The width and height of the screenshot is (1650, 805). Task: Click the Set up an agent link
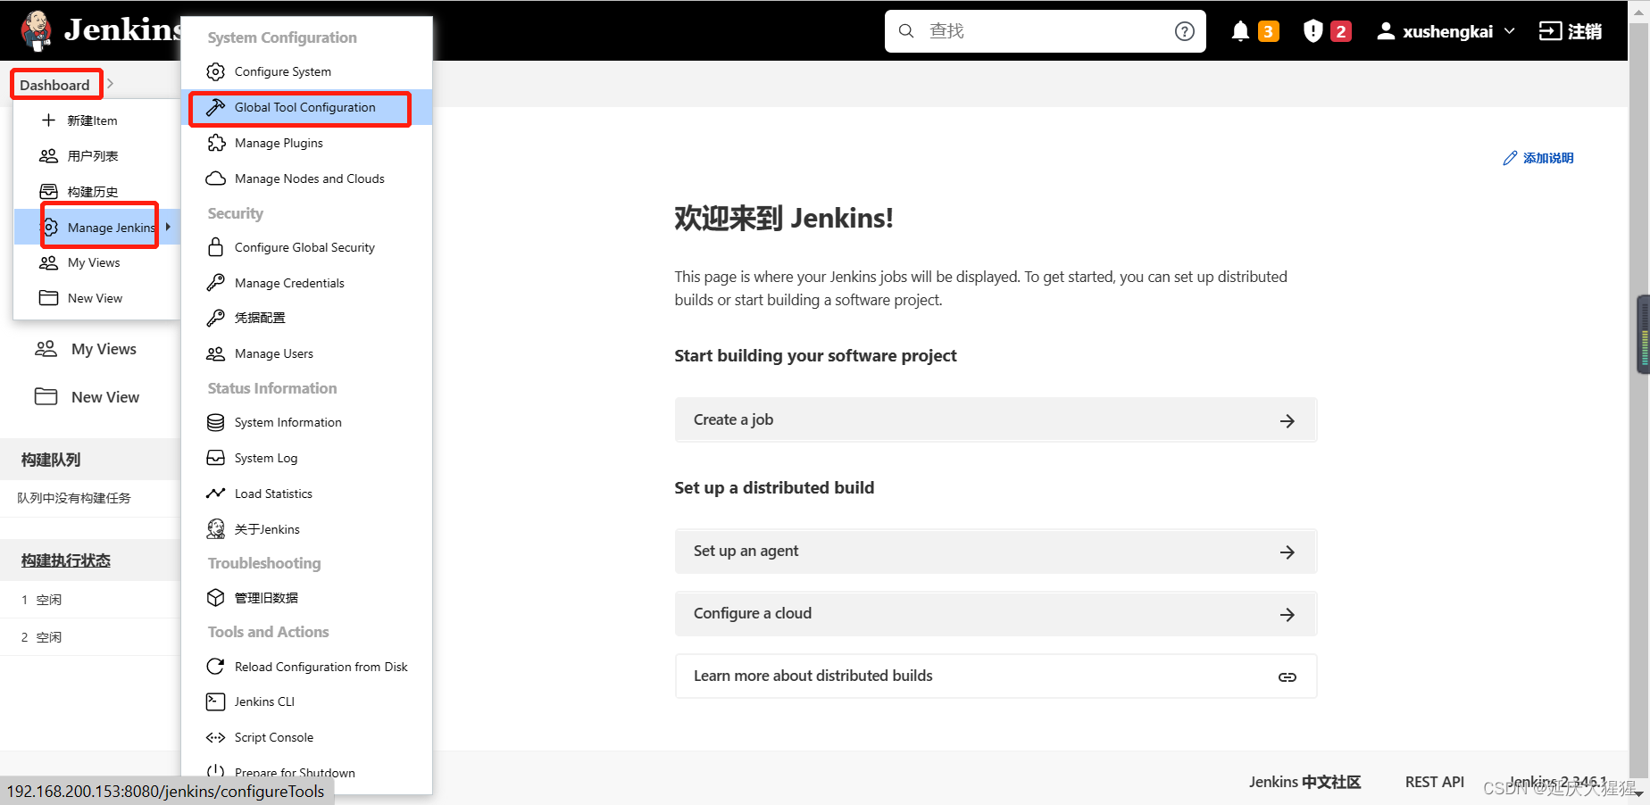coord(996,551)
